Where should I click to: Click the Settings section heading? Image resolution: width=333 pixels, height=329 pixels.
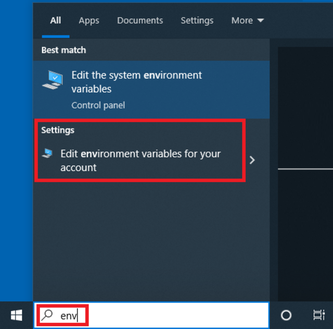[x=58, y=130]
